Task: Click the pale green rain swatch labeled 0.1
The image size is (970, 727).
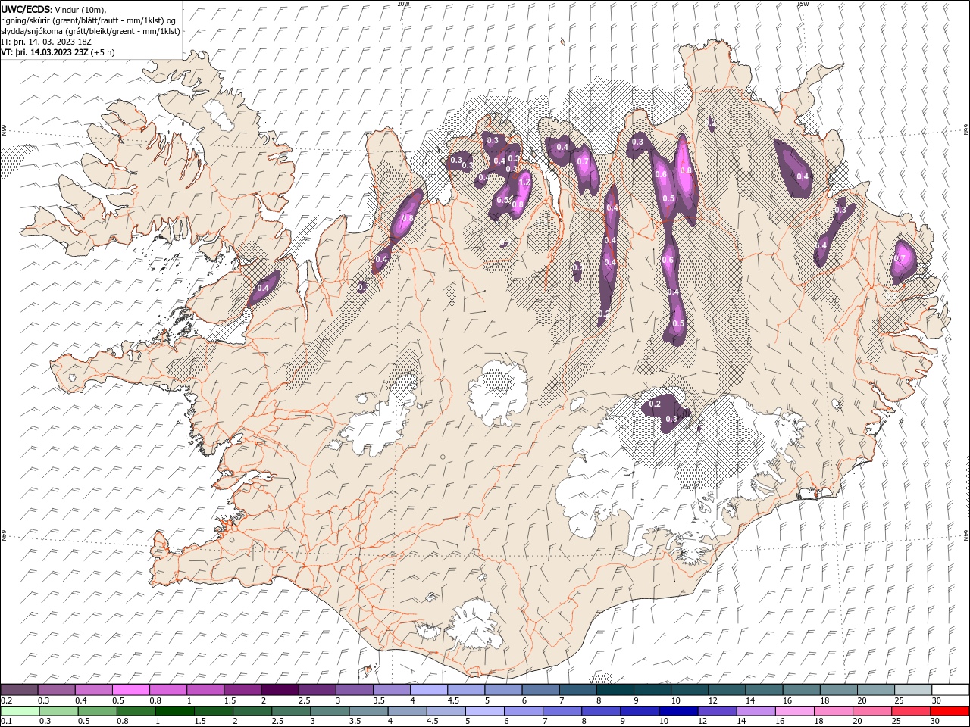Action: tap(20, 711)
